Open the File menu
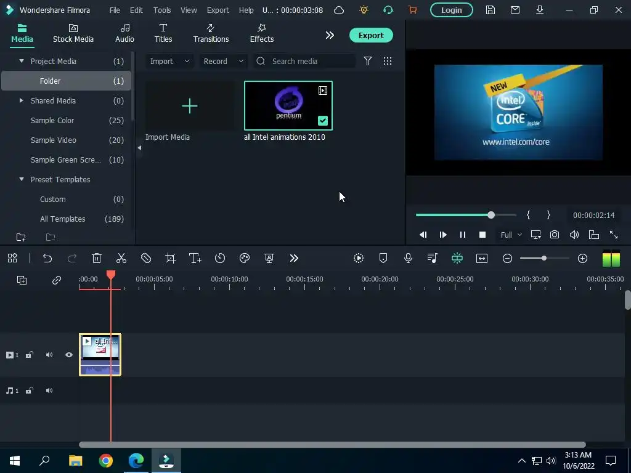This screenshot has height=473, width=631. [115, 10]
